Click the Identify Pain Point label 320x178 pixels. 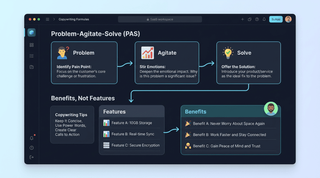(x=74, y=67)
